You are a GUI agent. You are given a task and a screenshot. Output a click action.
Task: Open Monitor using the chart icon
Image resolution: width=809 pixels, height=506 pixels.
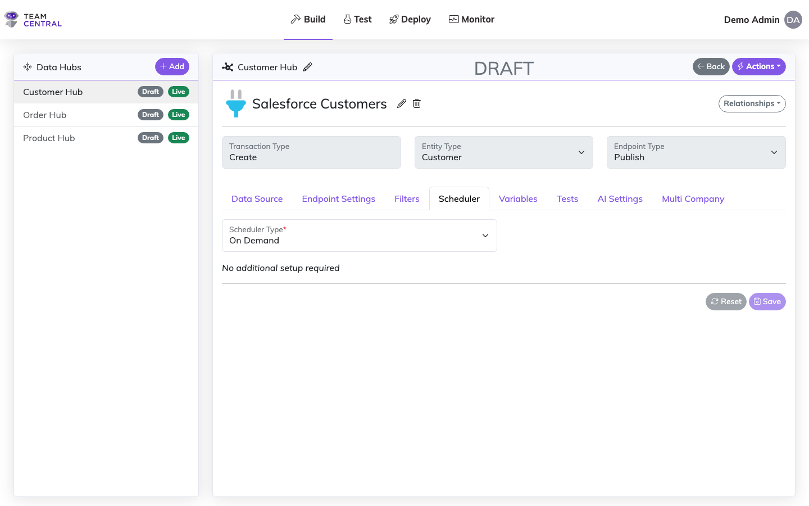[453, 19]
